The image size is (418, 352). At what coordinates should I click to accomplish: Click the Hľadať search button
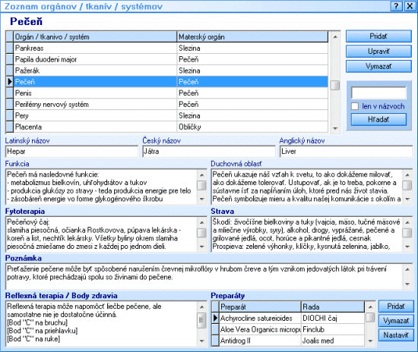pos(378,119)
